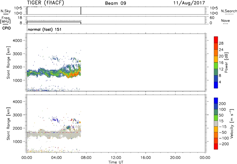This screenshot has height=164, width=237.
Task: Click the CPID label
Action: click(7, 28)
